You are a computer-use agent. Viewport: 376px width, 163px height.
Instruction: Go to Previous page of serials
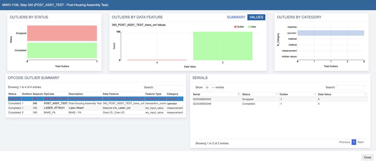click(344, 142)
